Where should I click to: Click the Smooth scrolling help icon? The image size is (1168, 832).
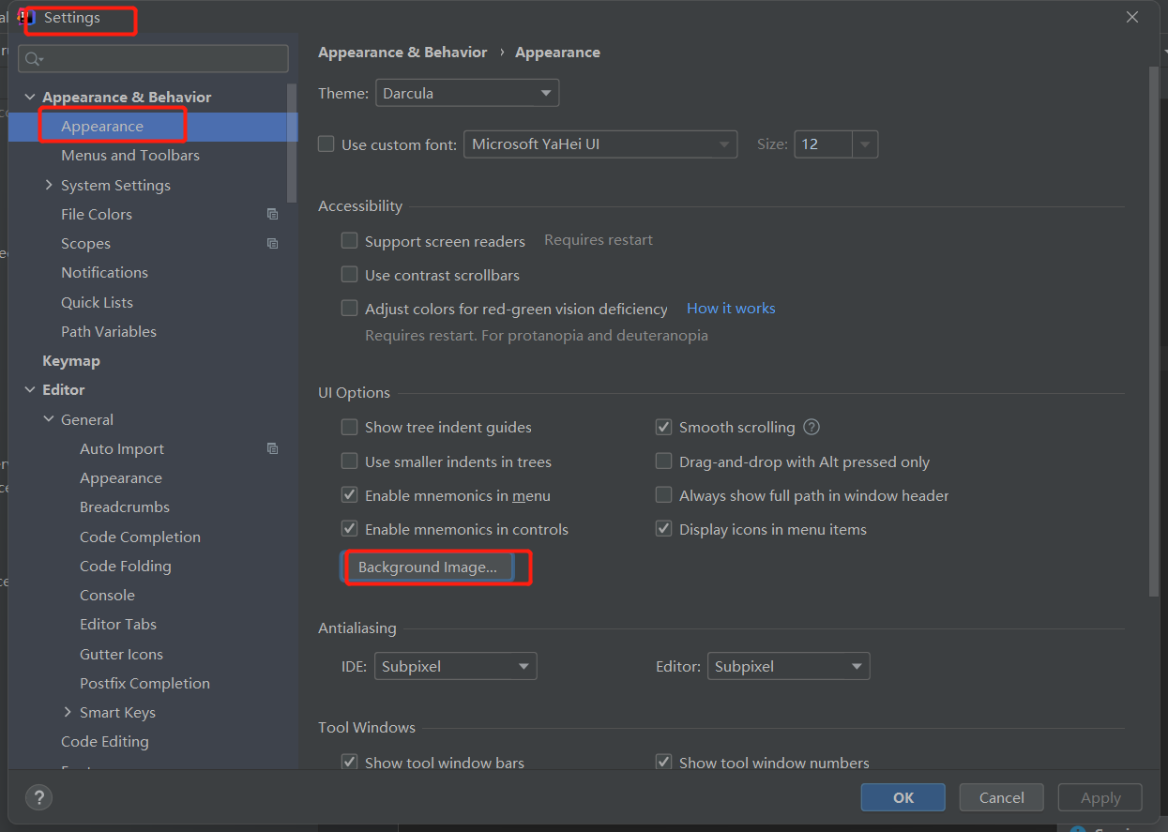point(812,428)
